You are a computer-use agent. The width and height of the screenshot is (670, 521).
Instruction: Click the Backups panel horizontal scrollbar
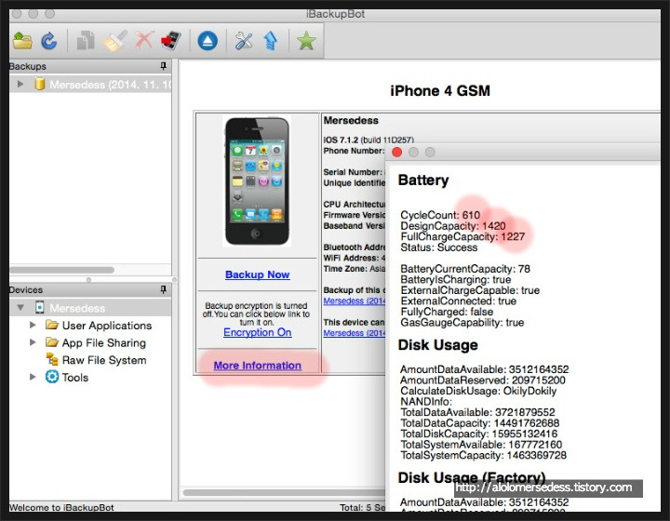[x=62, y=270]
